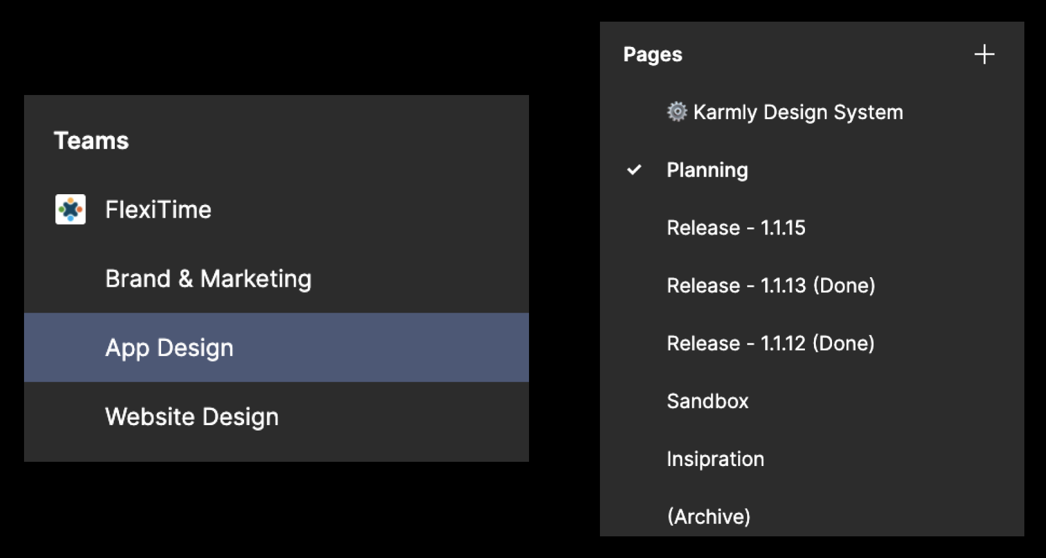The width and height of the screenshot is (1046, 558).
Task: Click the Teams section heading
Action: point(91,141)
